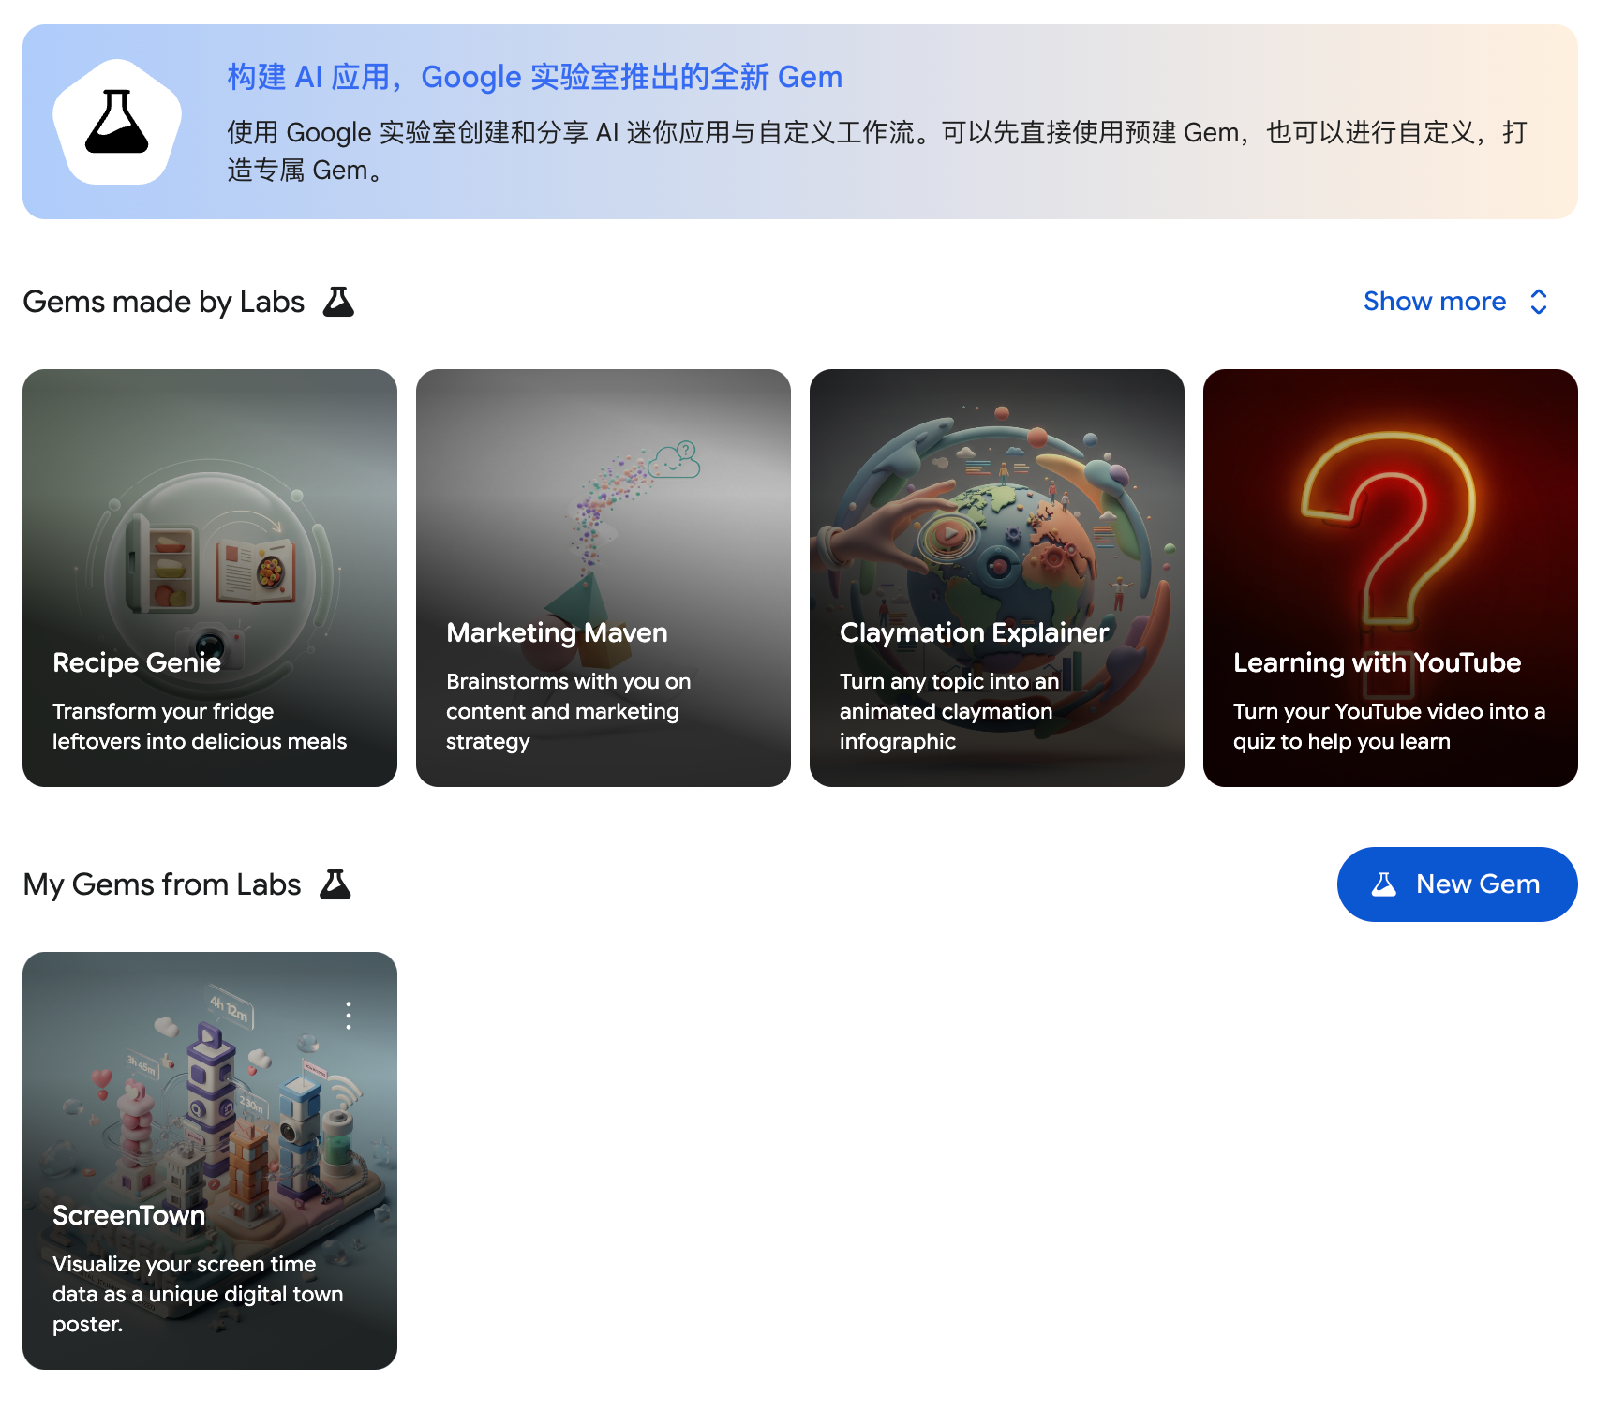The width and height of the screenshot is (1610, 1411).
Task: Click the banner title 构建 AI 应用
Action: (x=535, y=77)
